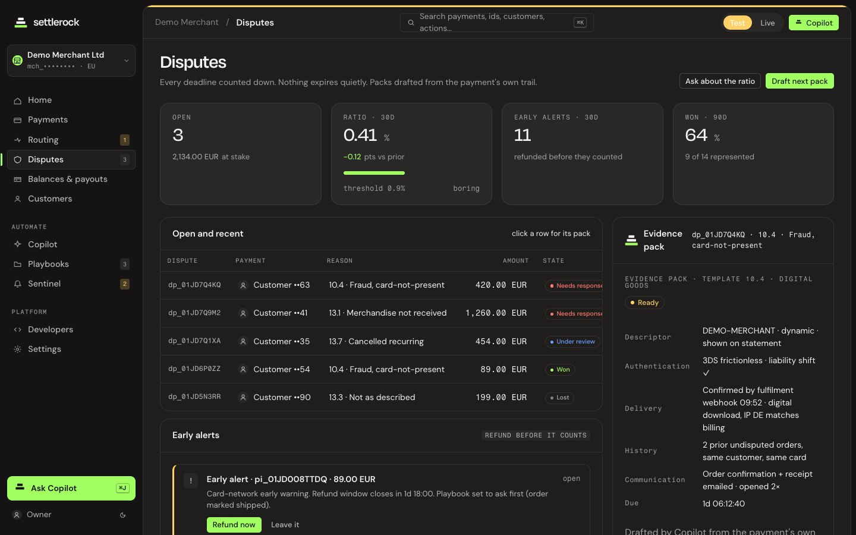Image resolution: width=856 pixels, height=535 pixels.
Task: Click the early alert exclamation icon
Action: 191,480
